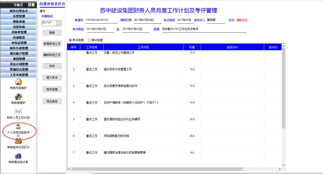Expand the 财务行政管理 navigation group
Screen dimensions: 323x174
(18, 48)
